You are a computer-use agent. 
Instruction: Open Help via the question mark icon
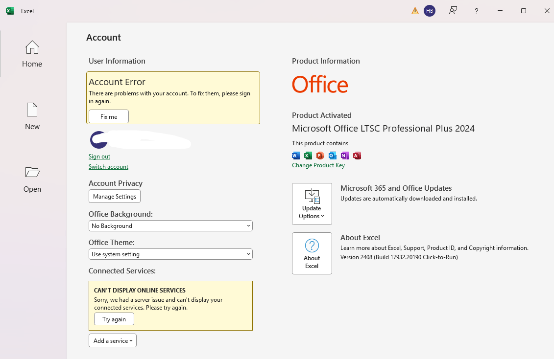(x=476, y=11)
